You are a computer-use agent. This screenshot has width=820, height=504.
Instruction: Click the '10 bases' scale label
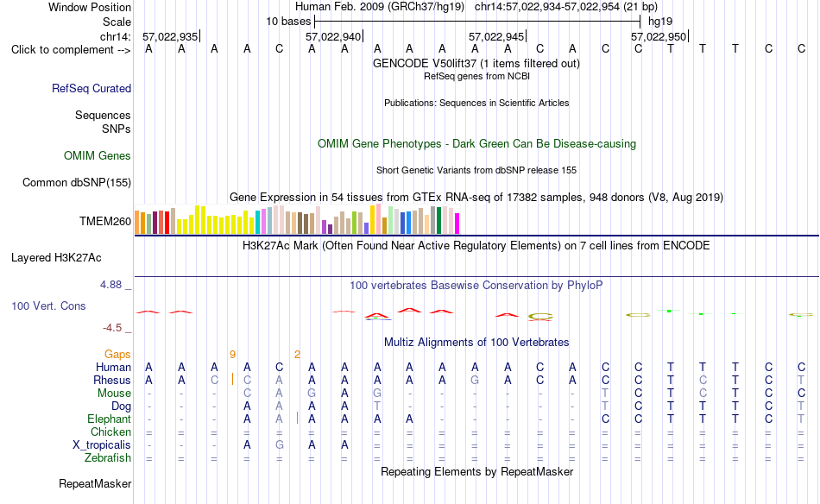pos(288,22)
